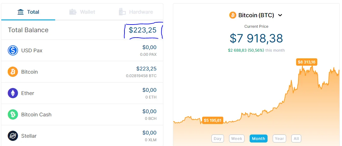The height and width of the screenshot is (146, 342).
Task: Click the USD Pax coin icon
Action: click(x=13, y=50)
